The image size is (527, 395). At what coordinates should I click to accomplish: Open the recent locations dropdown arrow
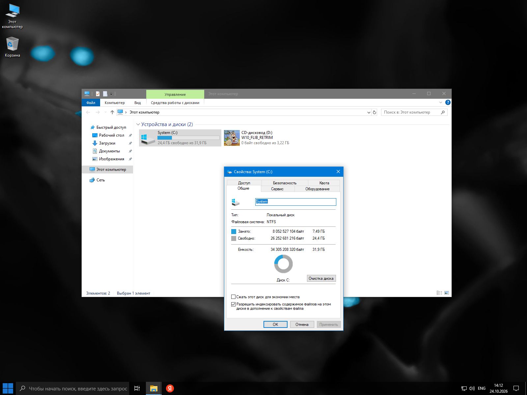point(105,112)
